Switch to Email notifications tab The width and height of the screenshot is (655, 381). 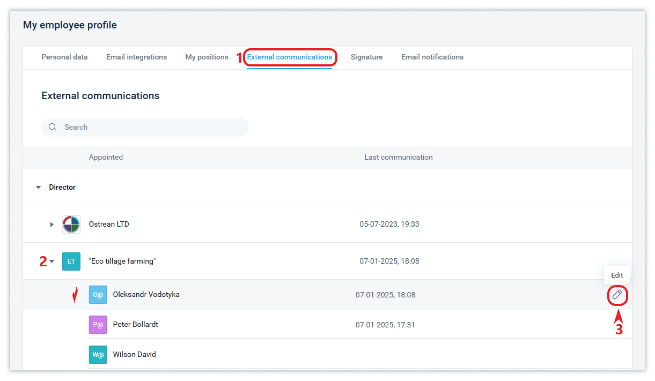pyautogui.click(x=432, y=57)
